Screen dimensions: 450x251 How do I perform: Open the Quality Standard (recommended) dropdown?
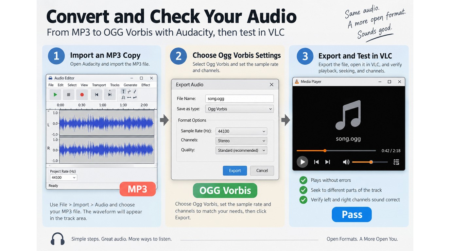(241, 150)
